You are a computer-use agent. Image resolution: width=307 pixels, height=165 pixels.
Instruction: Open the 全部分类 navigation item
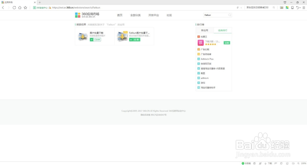coord(135,15)
